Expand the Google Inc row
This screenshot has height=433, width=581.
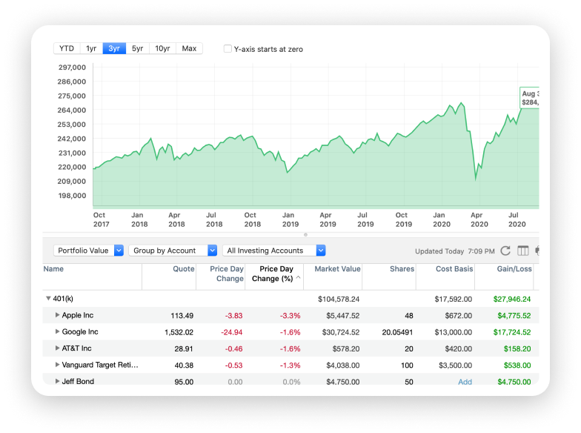(x=58, y=332)
